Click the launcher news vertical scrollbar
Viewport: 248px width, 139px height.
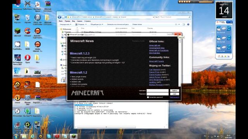pos(179,62)
